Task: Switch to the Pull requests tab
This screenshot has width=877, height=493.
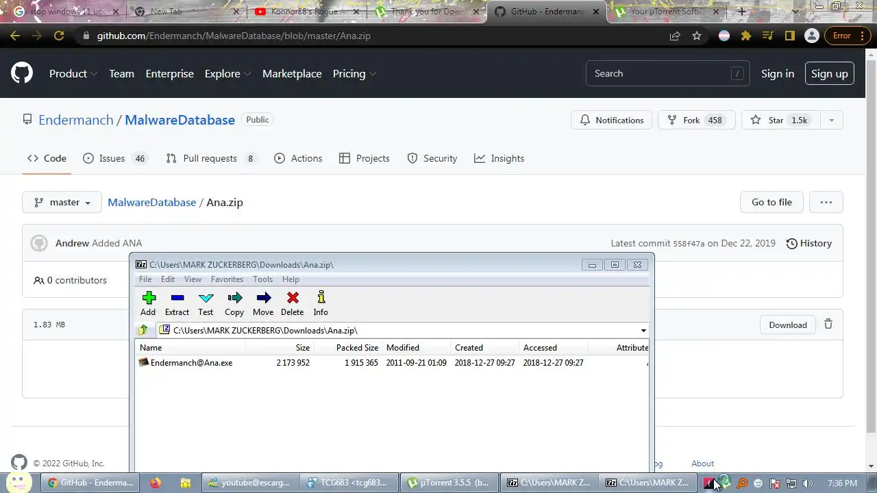Action: pos(212,158)
